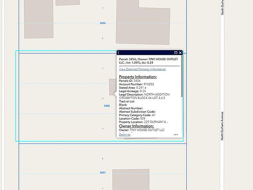The height and width of the screenshot is (190, 253).
Task: Click lot number 1 on the map
Action: pyautogui.click(x=103, y=8)
